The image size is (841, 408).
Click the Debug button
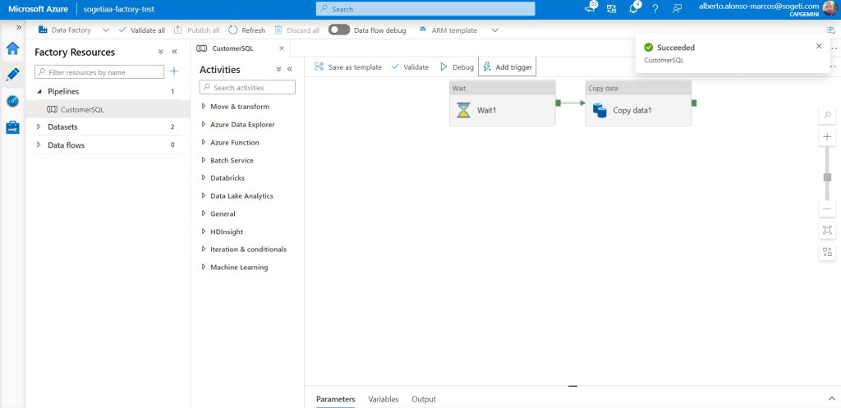[x=457, y=67]
